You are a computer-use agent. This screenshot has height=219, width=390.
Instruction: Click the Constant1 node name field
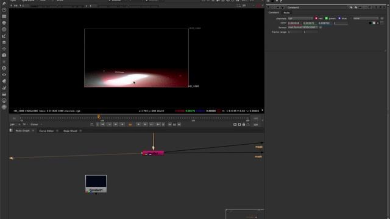pos(317,7)
